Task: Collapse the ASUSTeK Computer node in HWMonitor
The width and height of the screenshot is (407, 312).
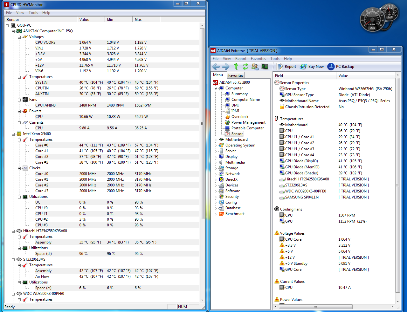Action: [13, 31]
